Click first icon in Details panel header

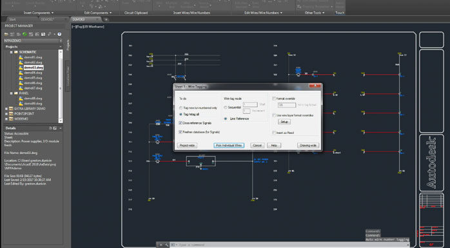50,128
